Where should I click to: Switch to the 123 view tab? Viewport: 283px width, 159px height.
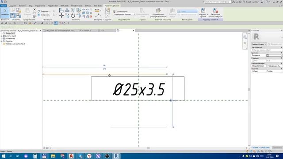(x=103, y=30)
